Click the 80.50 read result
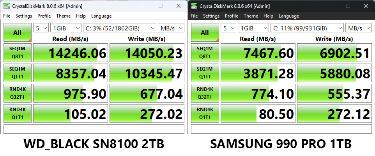Image resolution: width=375 pixels, height=156 pixels. (x=258, y=114)
